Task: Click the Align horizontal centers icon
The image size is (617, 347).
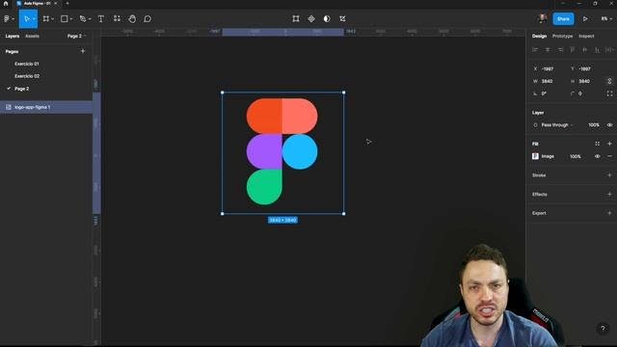Action: [x=548, y=49]
